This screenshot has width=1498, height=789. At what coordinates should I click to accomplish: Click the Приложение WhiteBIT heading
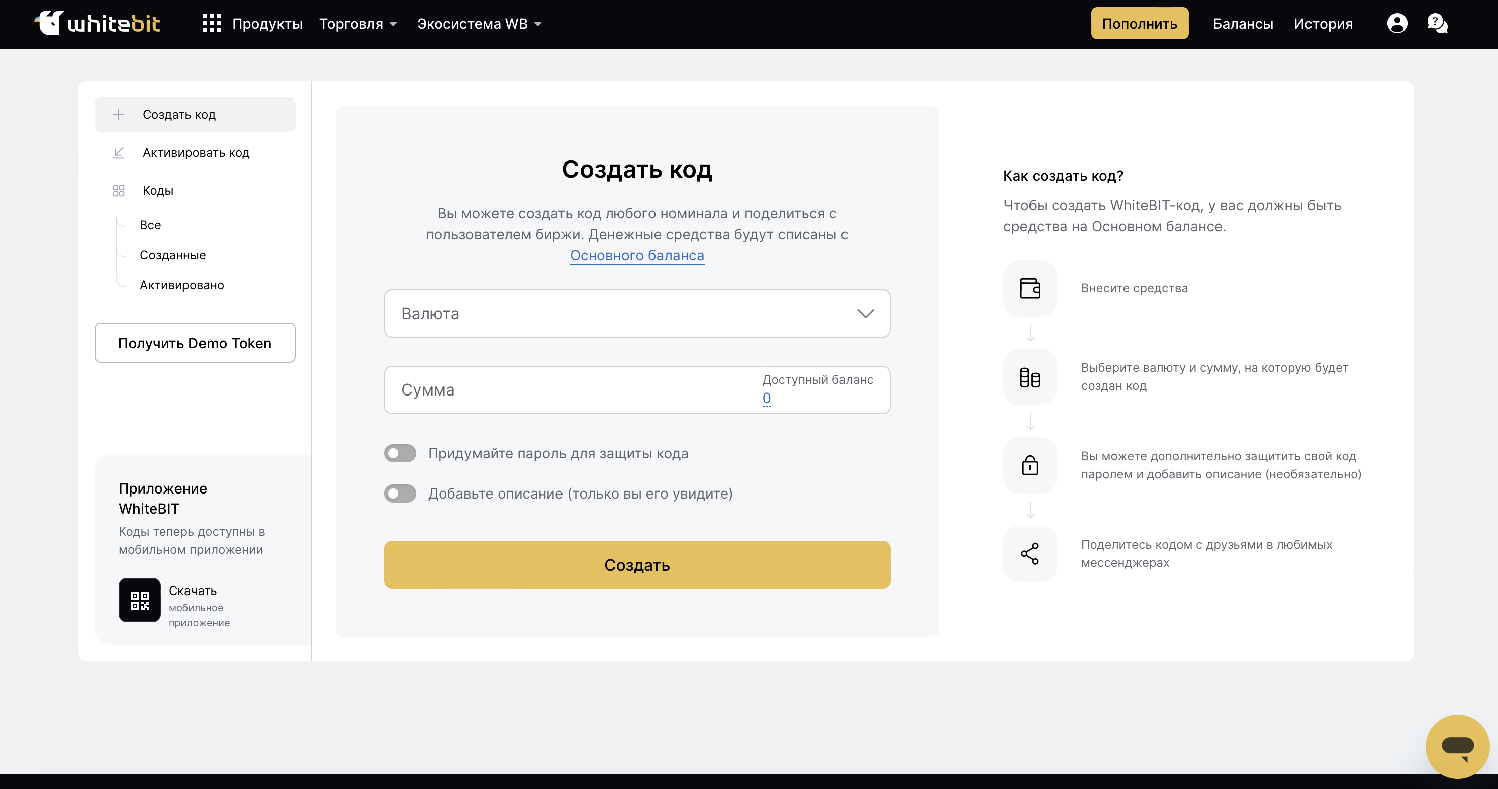(163, 499)
